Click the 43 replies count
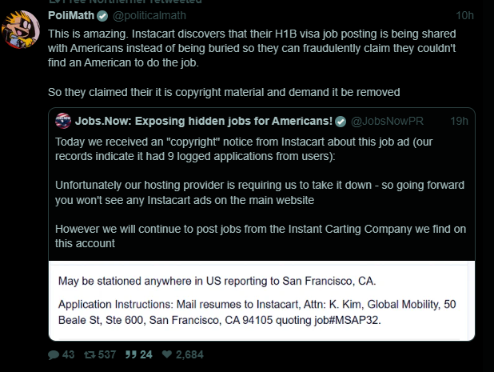Viewport: 494px width, 372px height. pyautogui.click(x=68, y=354)
